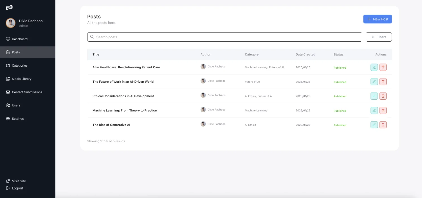Open The Future of Work post title
Viewport: 422px width, 198px height.
click(x=123, y=81)
